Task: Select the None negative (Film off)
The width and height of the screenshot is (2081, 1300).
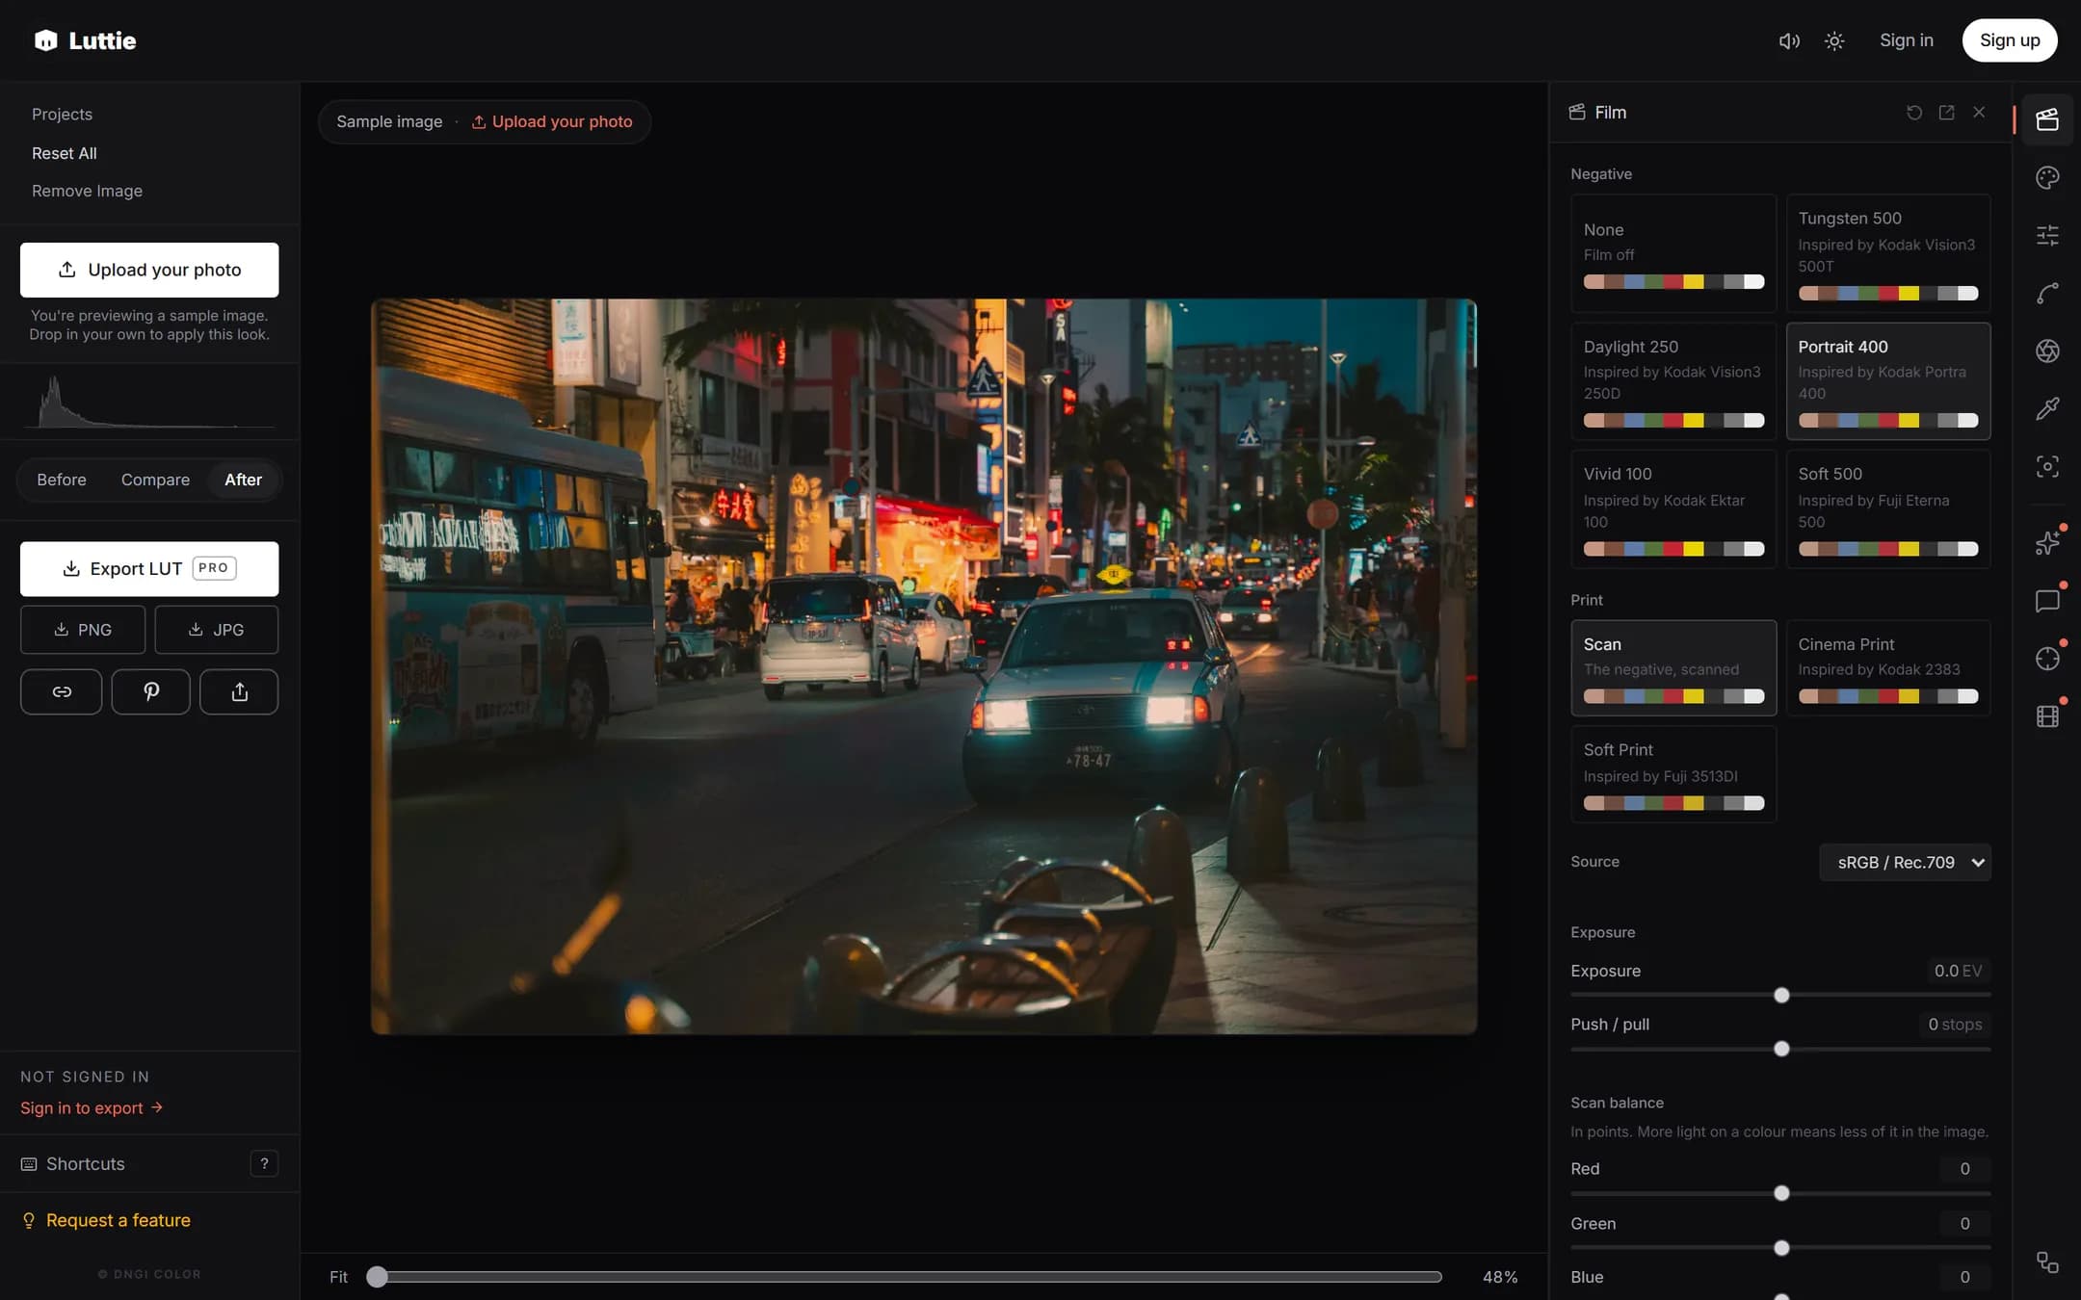Action: pyautogui.click(x=1673, y=252)
